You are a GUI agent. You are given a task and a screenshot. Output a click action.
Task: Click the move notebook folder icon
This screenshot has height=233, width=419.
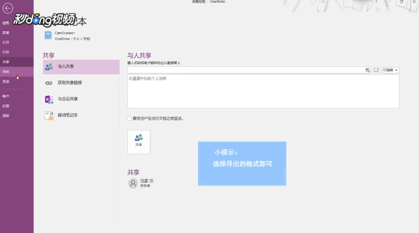point(49,115)
